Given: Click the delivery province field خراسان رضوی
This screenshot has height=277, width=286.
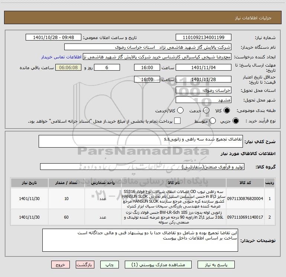Looking at the screenshot, I should [x=204, y=90].
